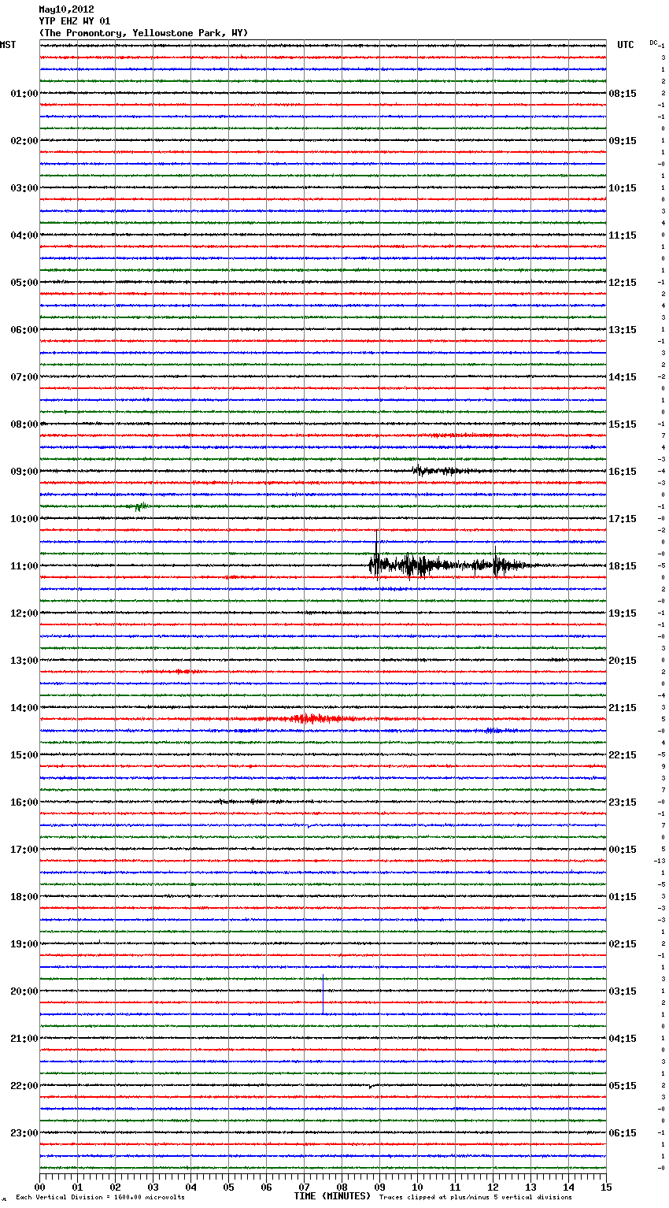Click the MST axis label

[x=8, y=45]
